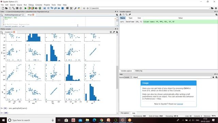Click the Open file folder icon
The image size is (218, 123).
click(6, 8)
